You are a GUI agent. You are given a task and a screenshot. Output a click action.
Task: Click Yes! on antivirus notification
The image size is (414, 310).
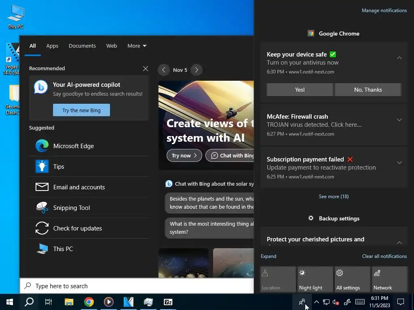coord(300,90)
